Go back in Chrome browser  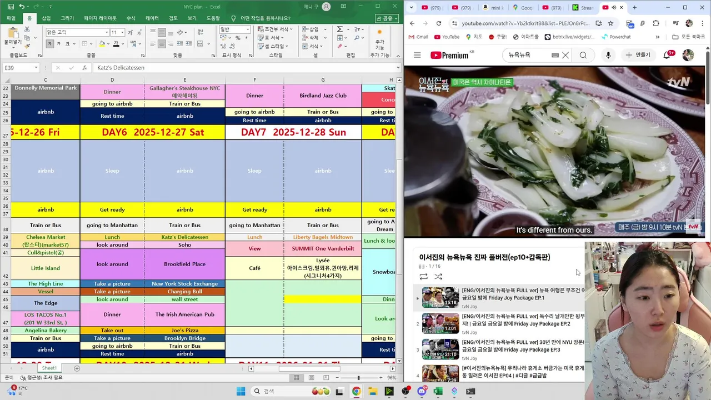click(x=412, y=23)
